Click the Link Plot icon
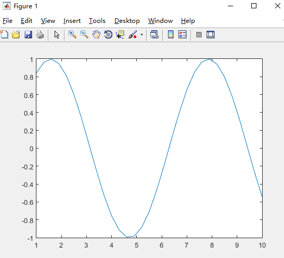 [x=154, y=34]
